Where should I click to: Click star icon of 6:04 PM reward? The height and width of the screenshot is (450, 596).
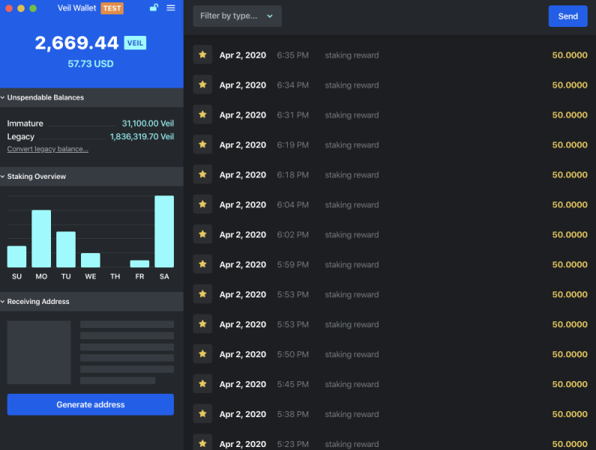(202, 204)
